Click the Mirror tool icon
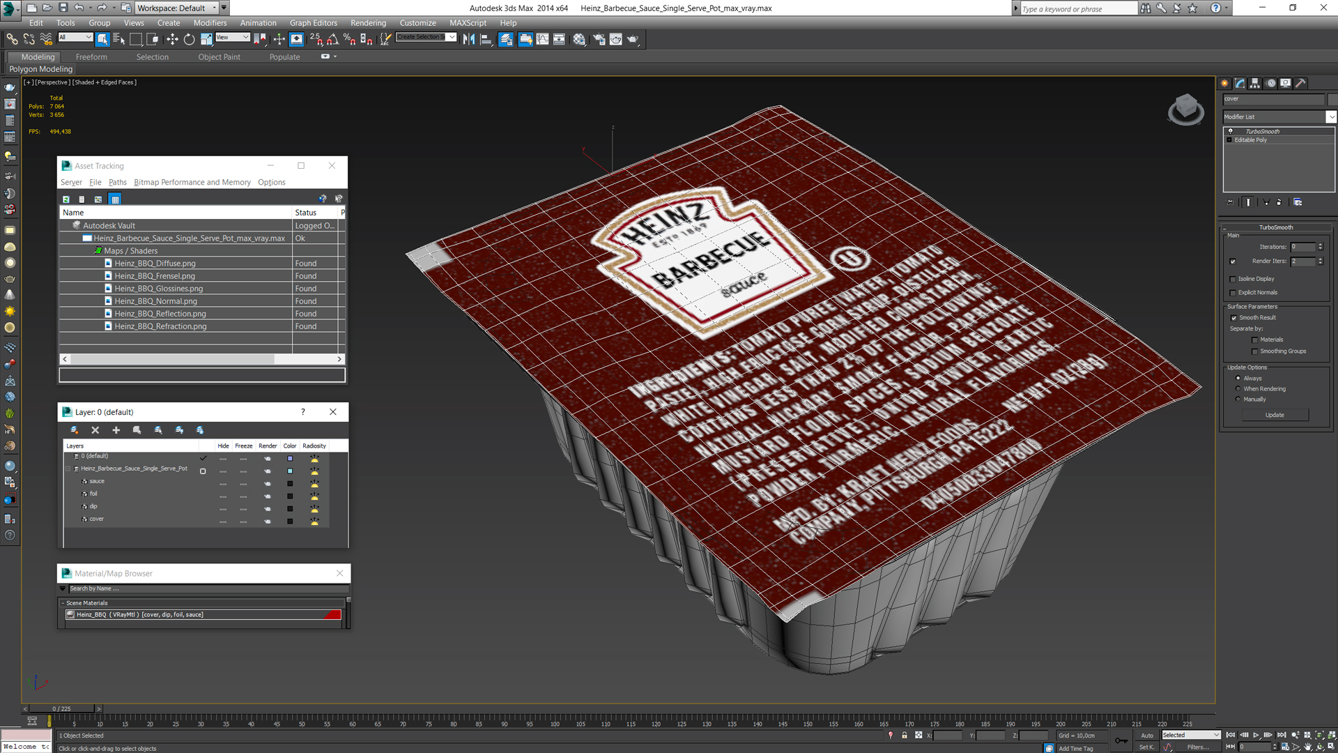The height and width of the screenshot is (753, 1338). [x=469, y=40]
